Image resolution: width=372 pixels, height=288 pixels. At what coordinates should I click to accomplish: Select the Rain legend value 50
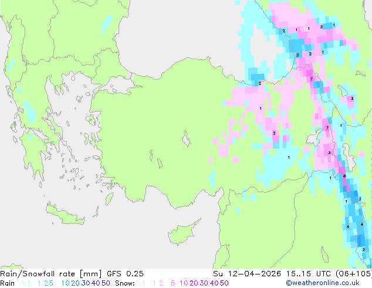pos(106,283)
